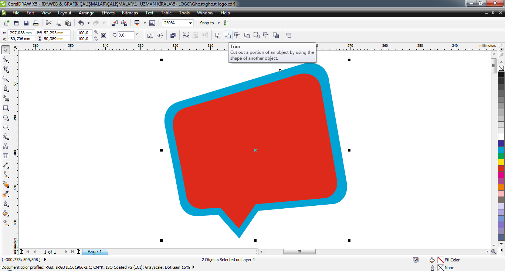This screenshot has height=271, width=505.
Task: Expand color palette flyout arrow at top
Action: tap(501, 49)
